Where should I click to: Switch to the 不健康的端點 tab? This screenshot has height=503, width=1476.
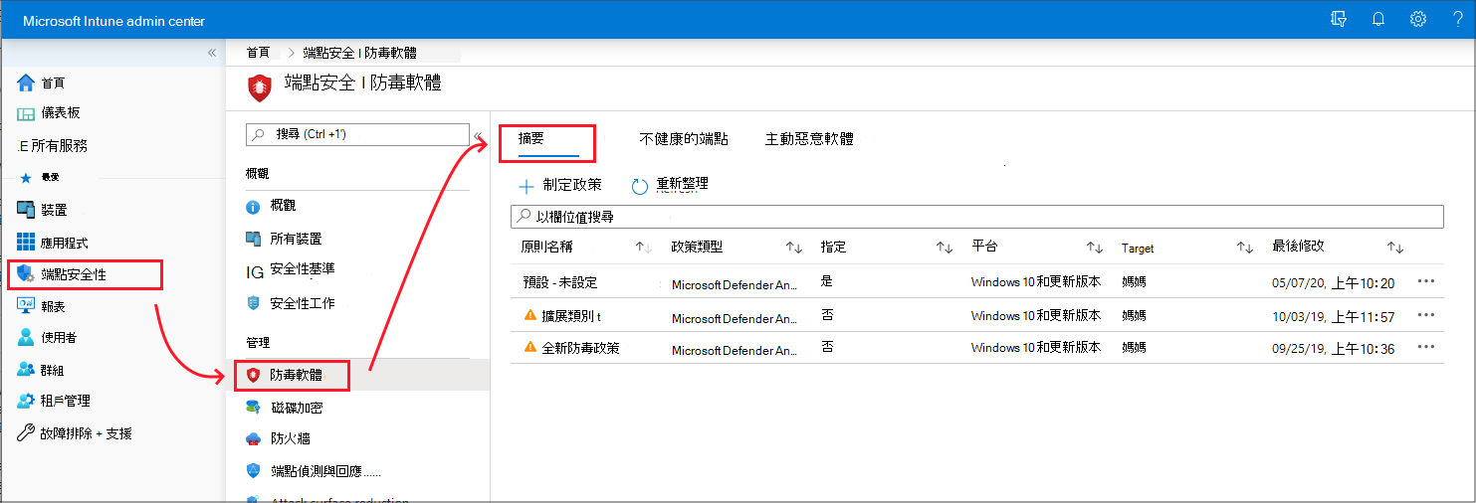pos(684,139)
